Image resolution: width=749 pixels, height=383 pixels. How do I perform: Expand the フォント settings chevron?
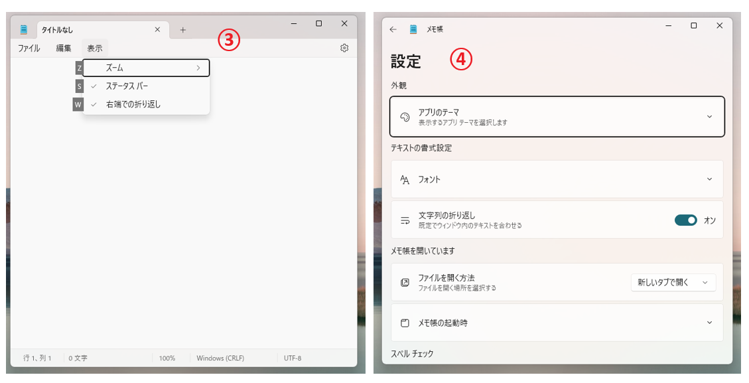(709, 179)
